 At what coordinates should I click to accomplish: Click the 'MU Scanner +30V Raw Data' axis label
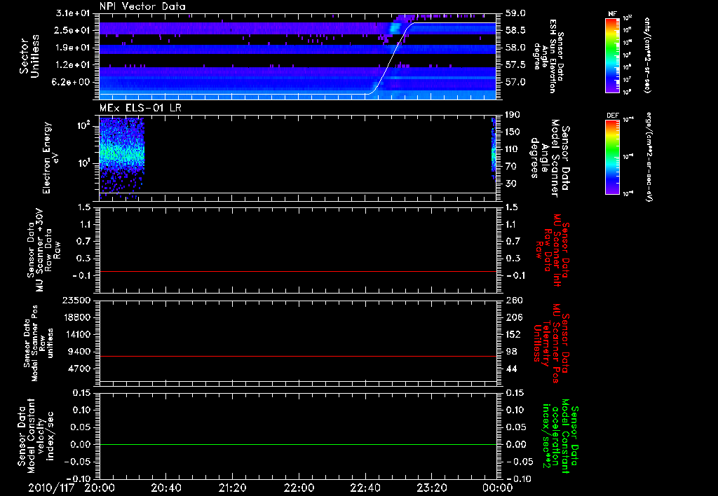tap(44, 250)
